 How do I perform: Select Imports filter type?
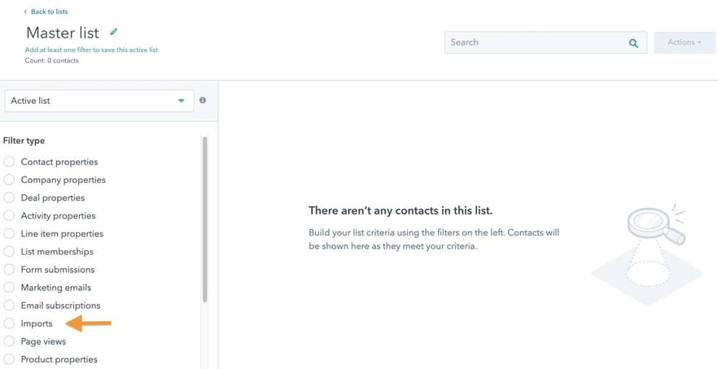(9, 323)
